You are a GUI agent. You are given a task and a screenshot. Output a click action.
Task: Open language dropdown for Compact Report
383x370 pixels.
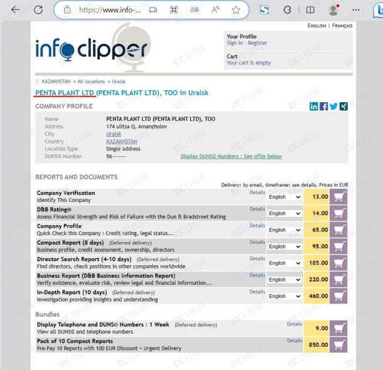tap(284, 246)
